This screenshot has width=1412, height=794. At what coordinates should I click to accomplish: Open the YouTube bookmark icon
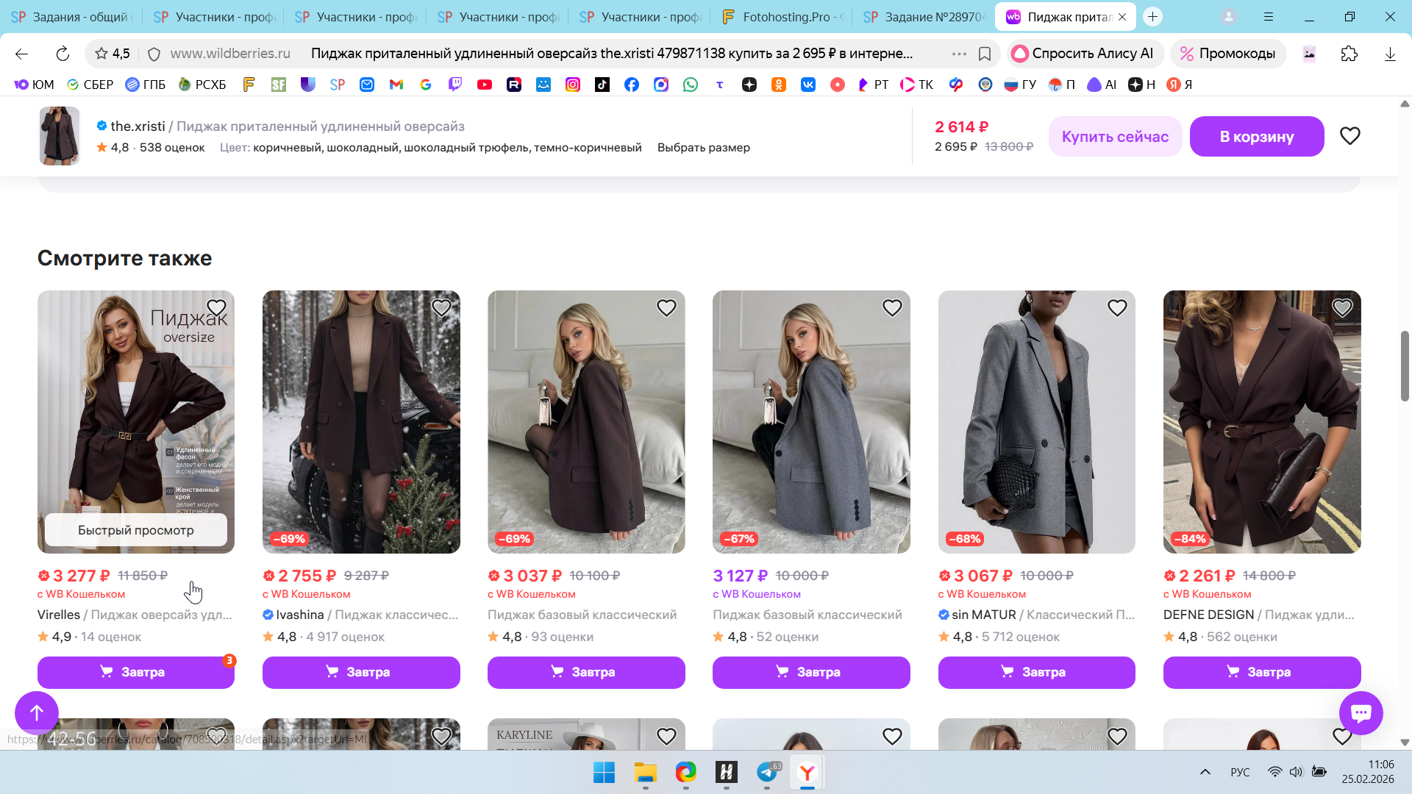(484, 85)
